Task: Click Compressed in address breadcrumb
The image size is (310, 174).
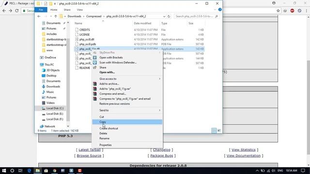Action: click(93, 16)
